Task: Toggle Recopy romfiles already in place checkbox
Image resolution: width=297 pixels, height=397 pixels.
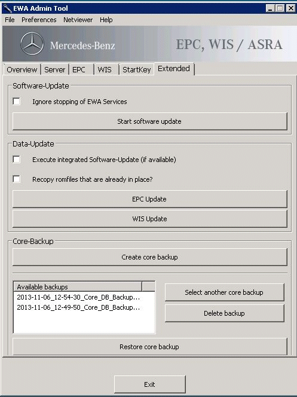Action: coord(17,179)
